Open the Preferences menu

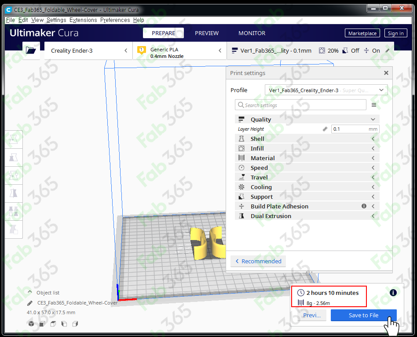115,20
